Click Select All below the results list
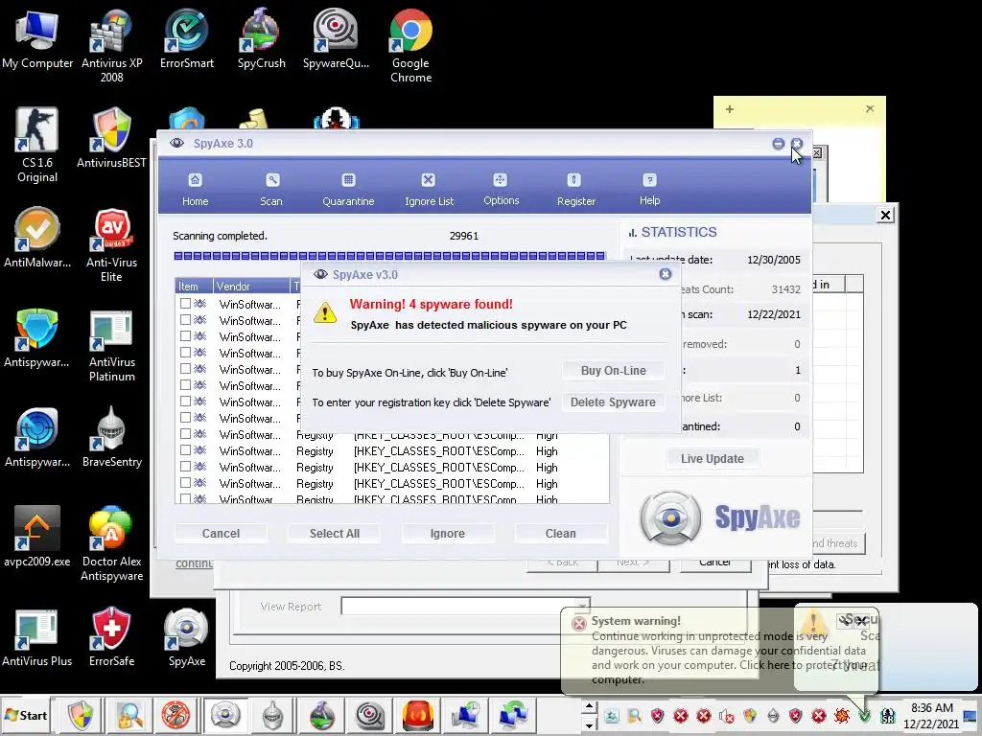Viewport: 982px width, 736px height. point(335,533)
